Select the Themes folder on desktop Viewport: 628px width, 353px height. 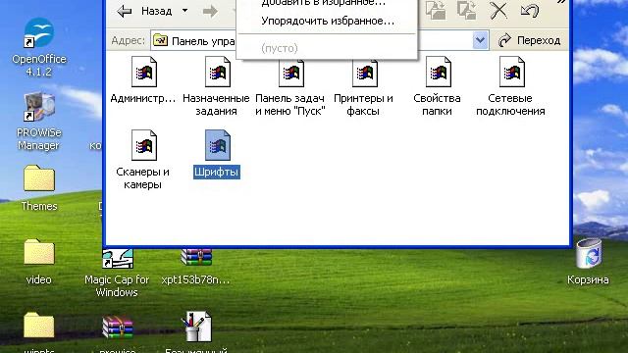[39, 188]
